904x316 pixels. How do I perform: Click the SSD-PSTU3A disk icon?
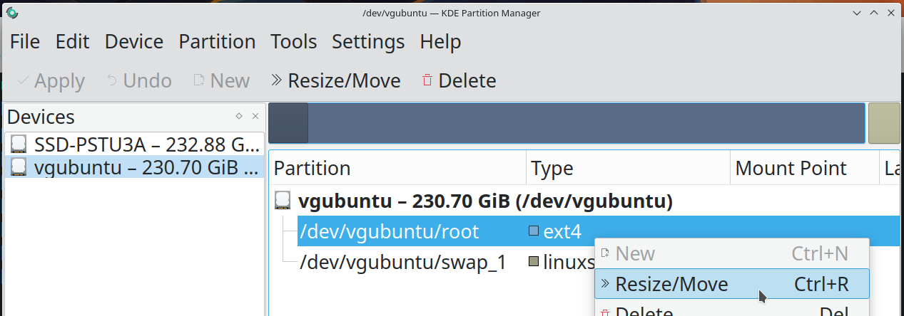[x=19, y=145]
